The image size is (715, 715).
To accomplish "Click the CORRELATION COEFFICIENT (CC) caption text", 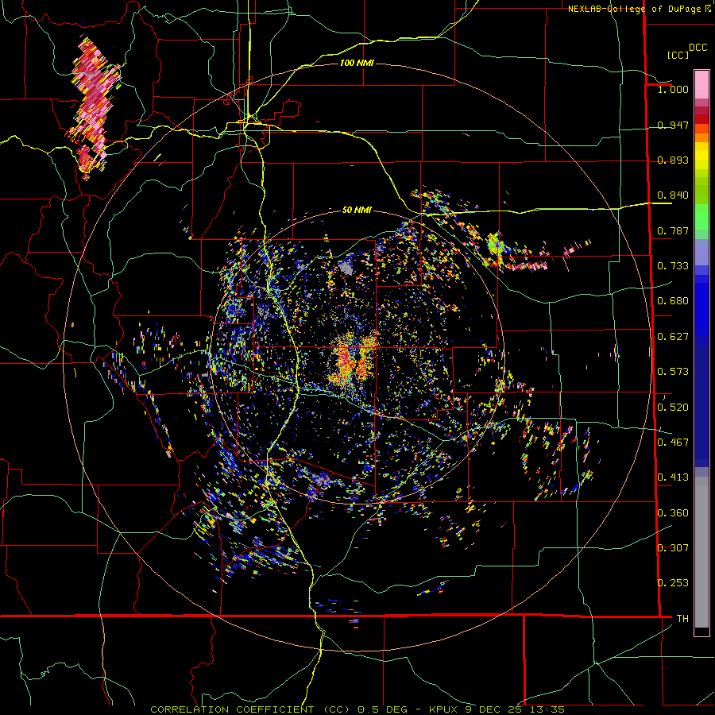I will 250,709.
